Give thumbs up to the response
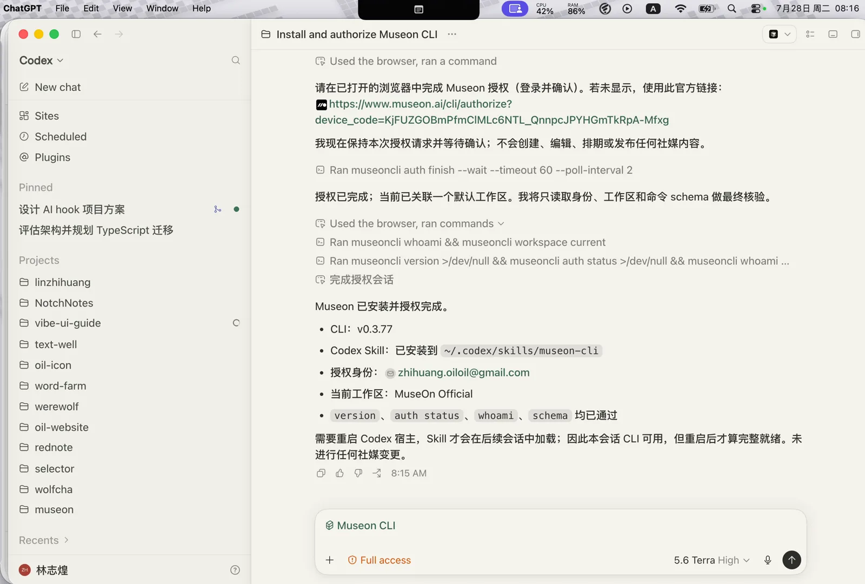This screenshot has height=584, width=865. (x=340, y=473)
